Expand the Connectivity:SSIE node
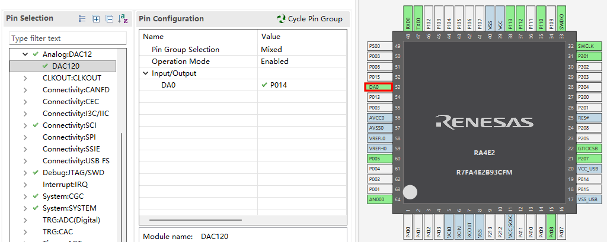607x242 pixels. pyautogui.click(x=25, y=149)
